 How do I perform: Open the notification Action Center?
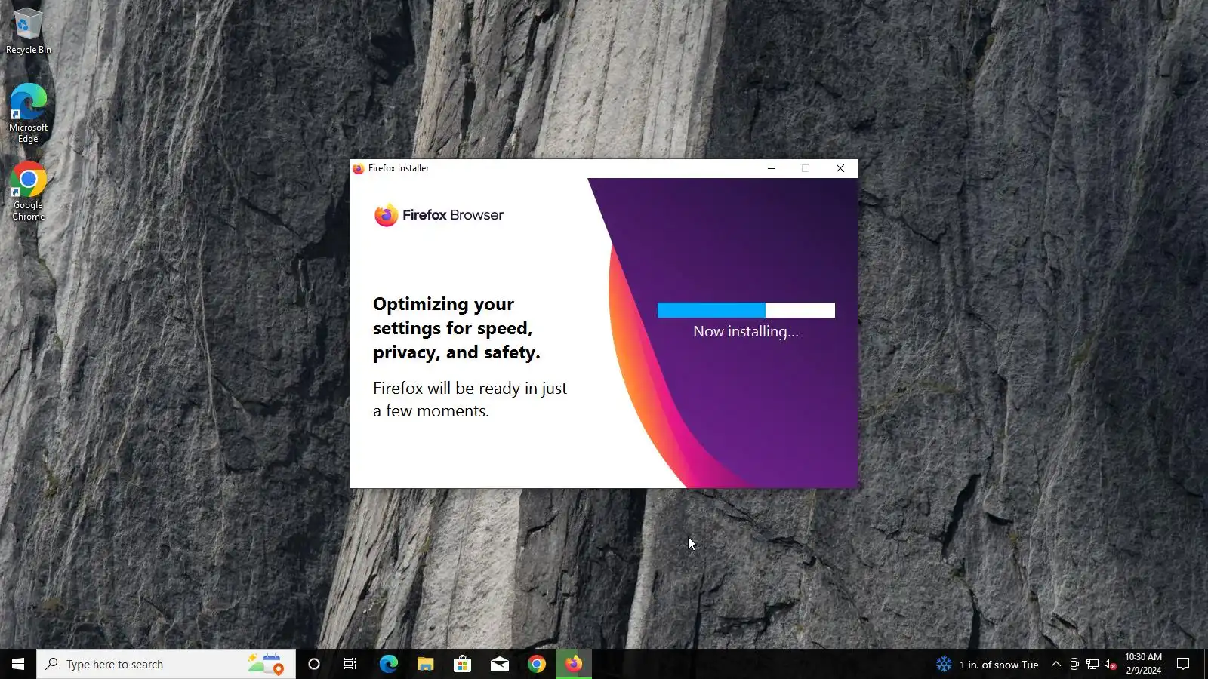[x=1183, y=664]
